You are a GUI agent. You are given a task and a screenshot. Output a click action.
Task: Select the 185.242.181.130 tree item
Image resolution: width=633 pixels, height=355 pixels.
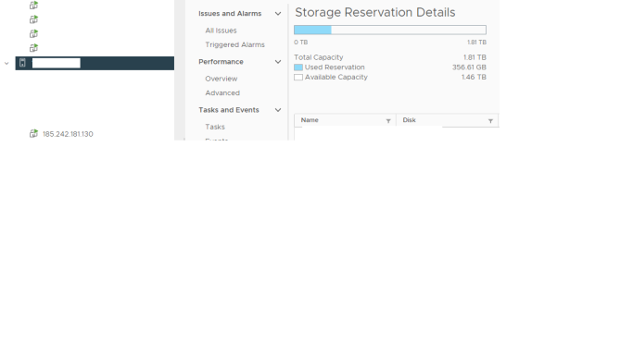tap(68, 134)
